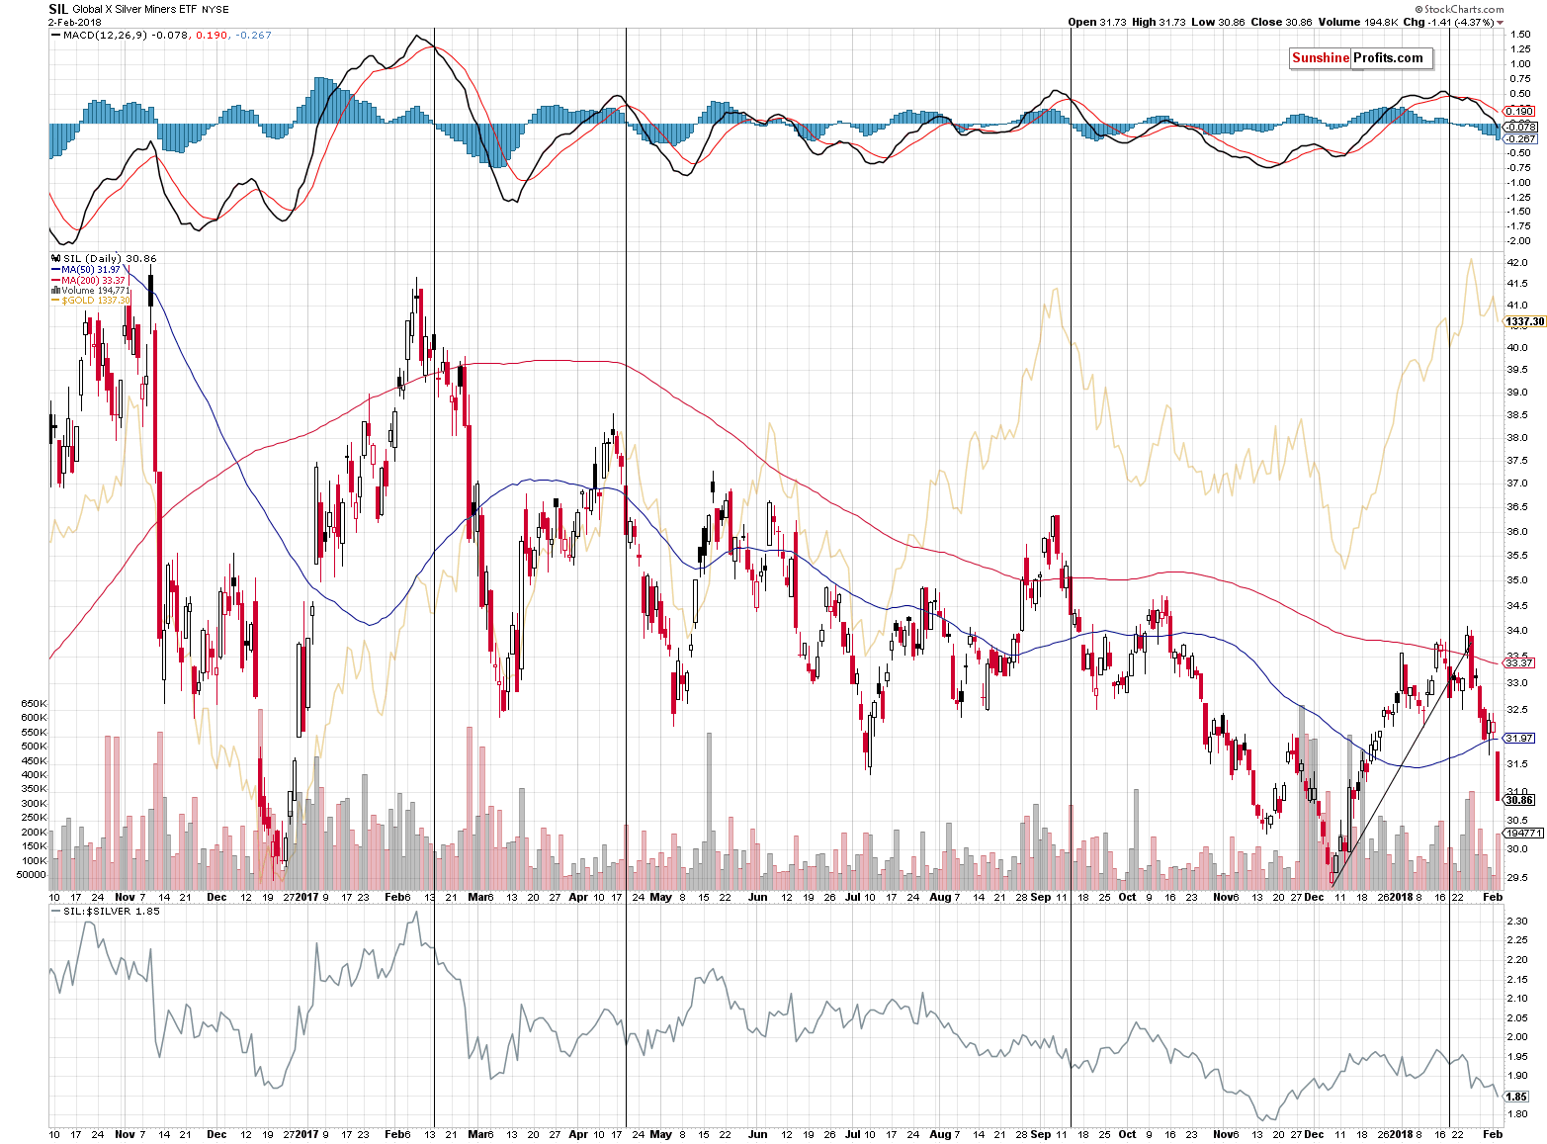Click the 30.86 last price tag on right axis
Screen dimensions: 1547x1144
pos(1518,800)
